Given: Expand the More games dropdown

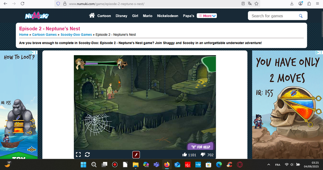Looking at the screenshot, I should pyautogui.click(x=207, y=16).
